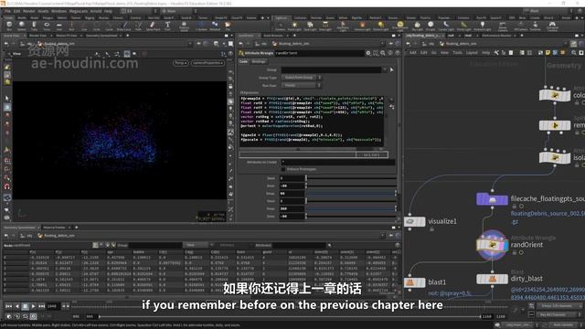Select the Font shelf tool
Image resolution: width=585 pixels, height=329 pixels.
(167, 26)
